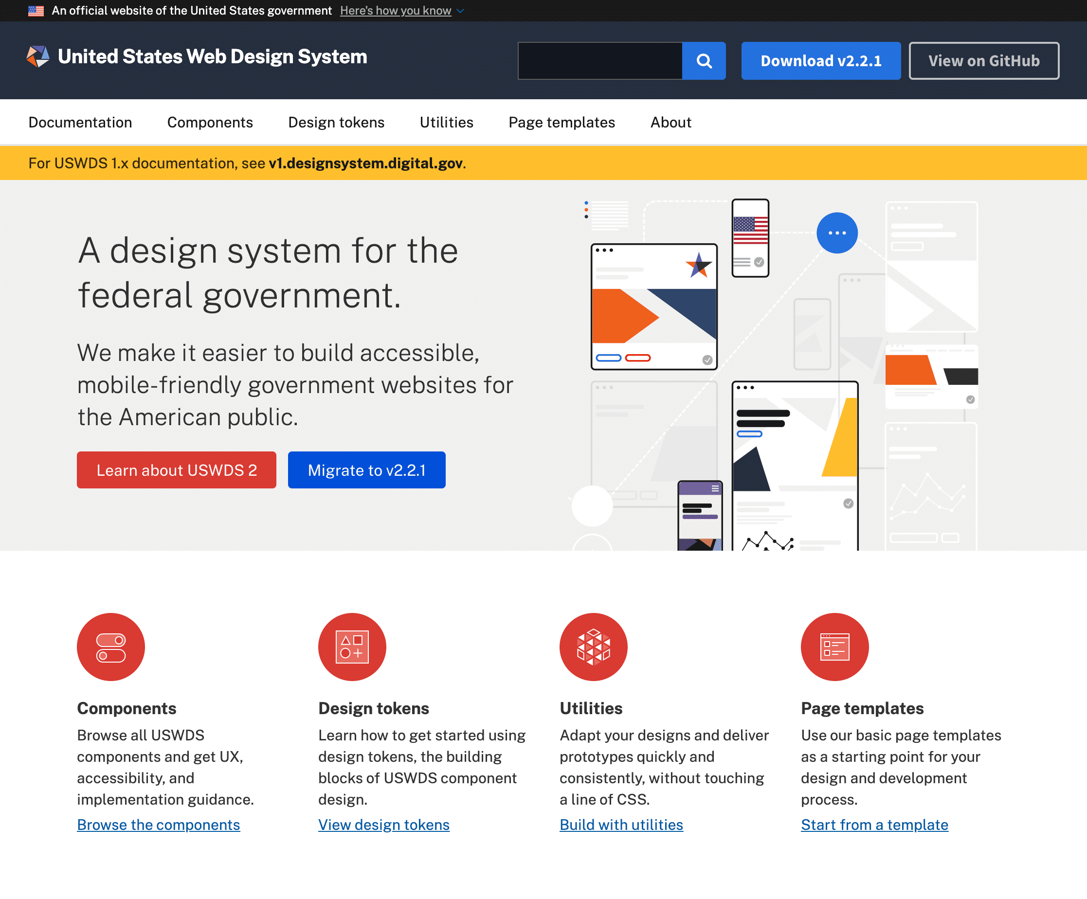Click the 'Page templates' section heading
The height and width of the screenshot is (899, 1087).
click(862, 708)
